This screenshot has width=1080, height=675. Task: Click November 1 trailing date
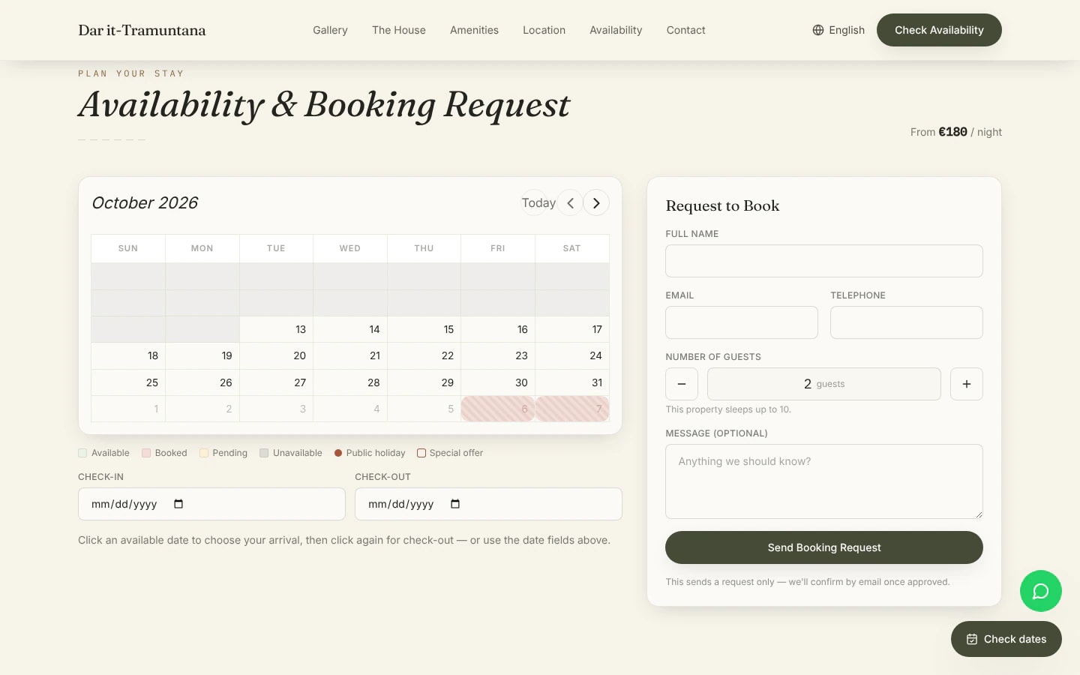pyautogui.click(x=128, y=409)
